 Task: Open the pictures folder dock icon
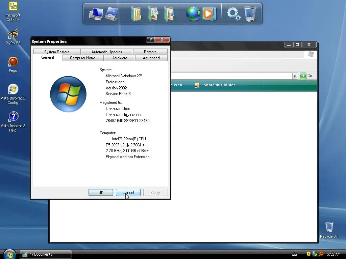point(153,14)
